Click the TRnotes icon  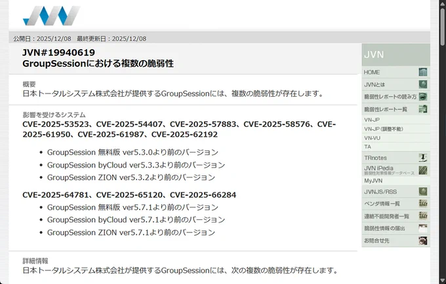tap(423, 158)
